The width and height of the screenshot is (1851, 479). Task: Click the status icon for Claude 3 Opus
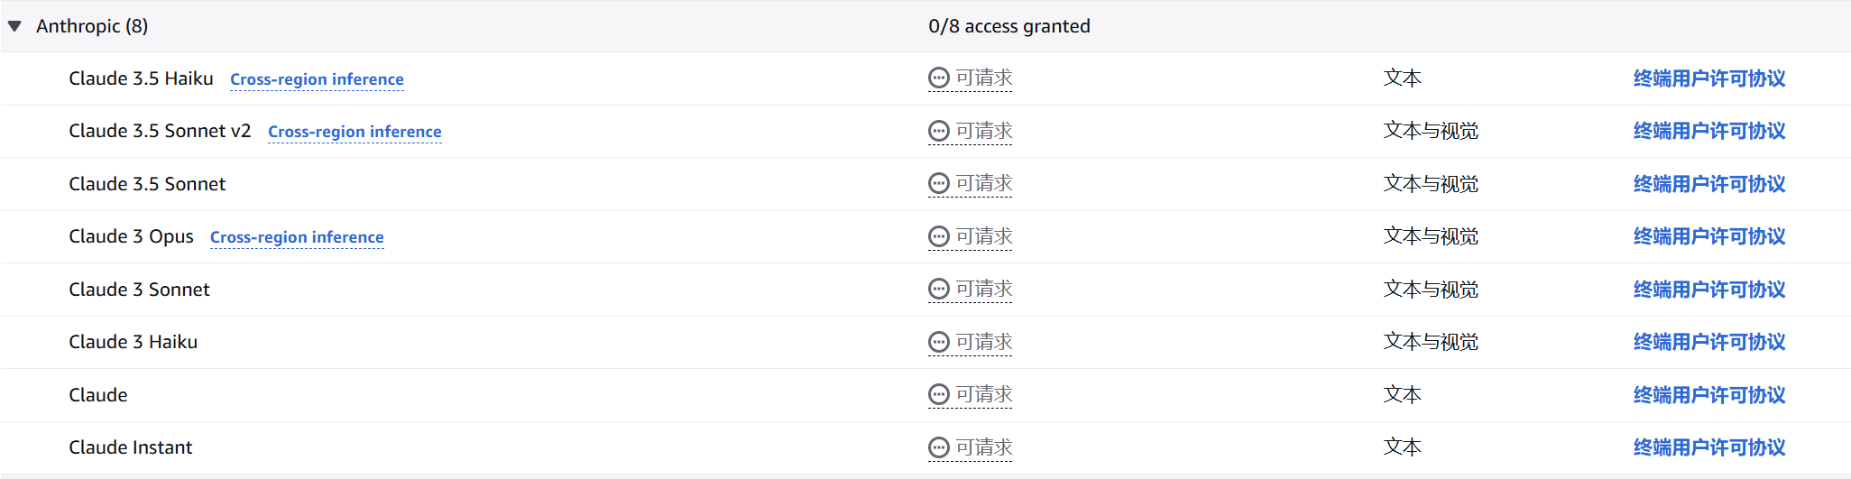point(939,236)
